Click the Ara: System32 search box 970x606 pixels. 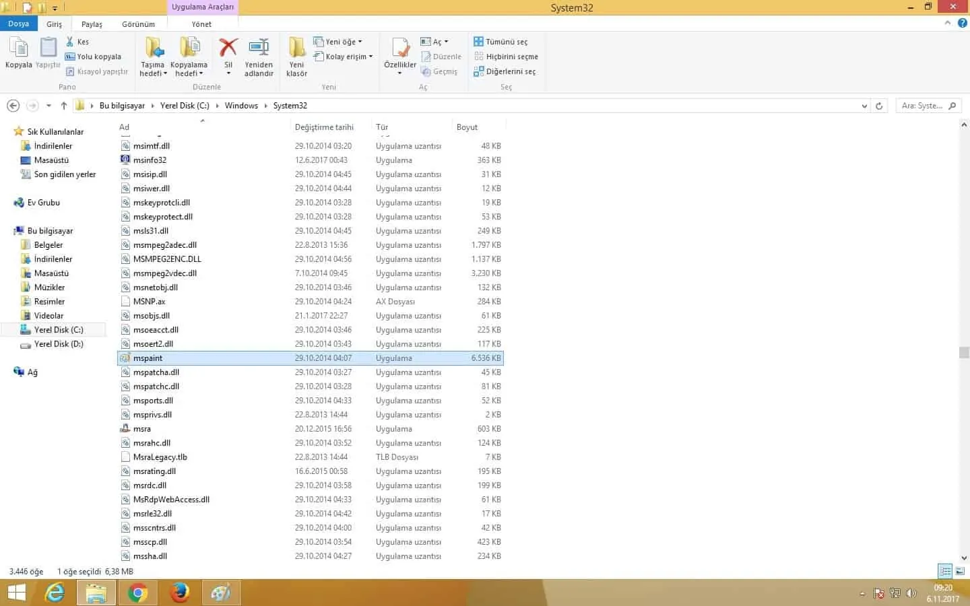[x=928, y=106]
